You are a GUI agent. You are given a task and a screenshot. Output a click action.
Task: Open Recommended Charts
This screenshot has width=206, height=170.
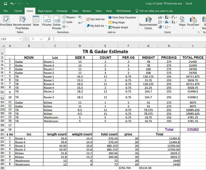[148, 23]
